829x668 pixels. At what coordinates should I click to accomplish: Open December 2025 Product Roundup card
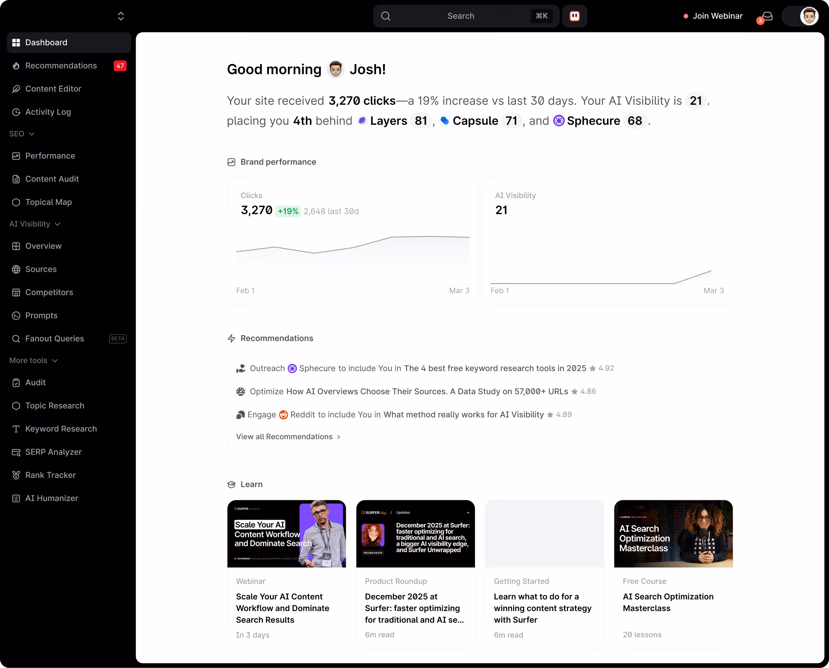415,574
